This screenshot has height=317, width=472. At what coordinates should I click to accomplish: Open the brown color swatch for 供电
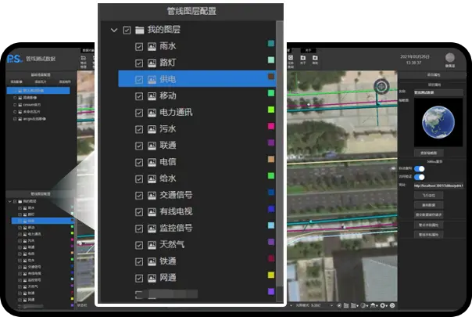click(x=271, y=77)
